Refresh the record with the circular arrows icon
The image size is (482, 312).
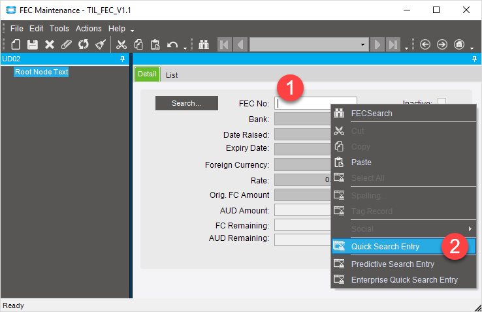pos(84,44)
